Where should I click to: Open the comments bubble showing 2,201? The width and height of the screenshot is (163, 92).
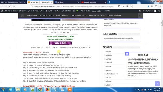point(49,11)
